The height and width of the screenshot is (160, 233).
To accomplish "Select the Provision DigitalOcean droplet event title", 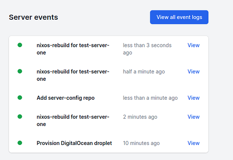I will click(x=74, y=143).
